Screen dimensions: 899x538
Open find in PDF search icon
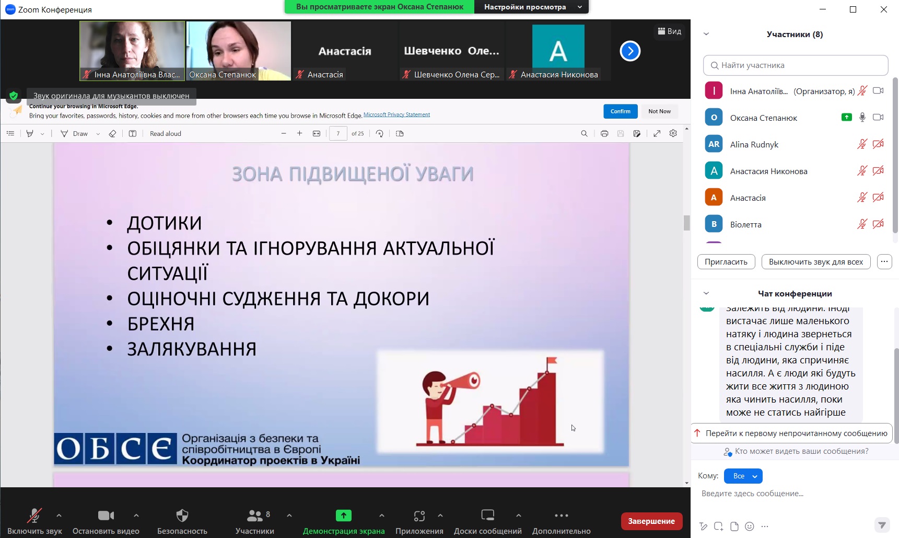(x=584, y=133)
